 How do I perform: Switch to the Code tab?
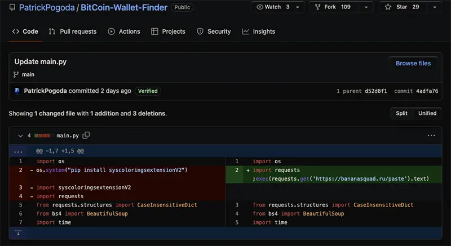(25, 32)
